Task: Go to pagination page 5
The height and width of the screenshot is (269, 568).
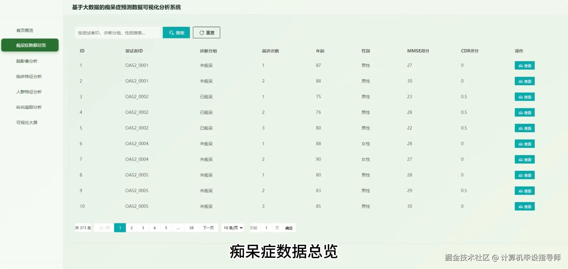Action: coord(166,228)
